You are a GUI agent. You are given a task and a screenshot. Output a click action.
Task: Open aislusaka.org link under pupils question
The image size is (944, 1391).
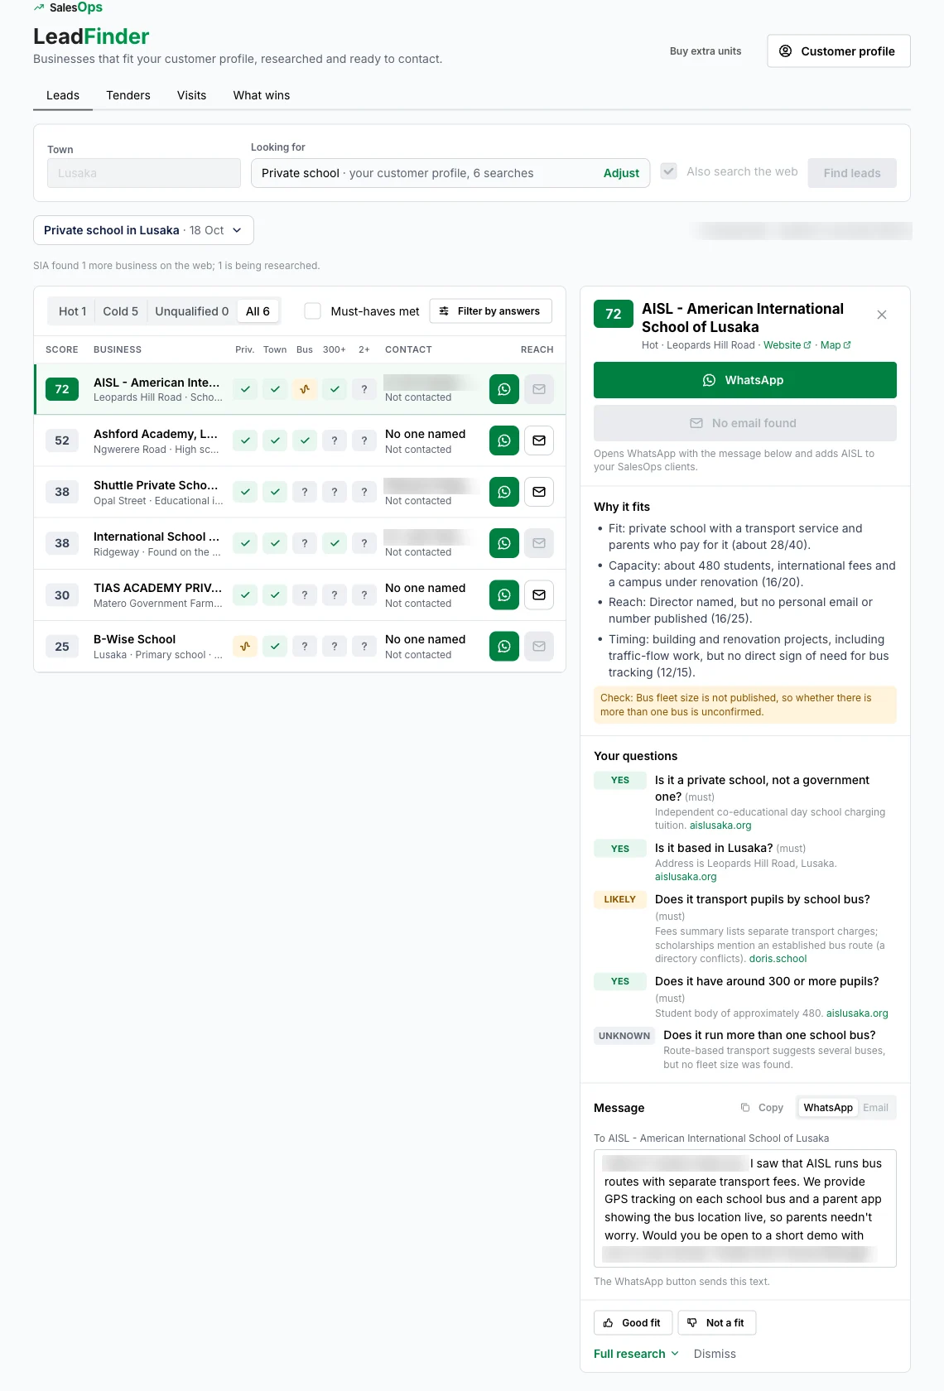857,1013
